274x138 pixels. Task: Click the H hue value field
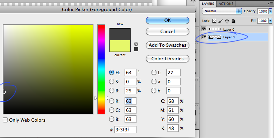pos(130,72)
